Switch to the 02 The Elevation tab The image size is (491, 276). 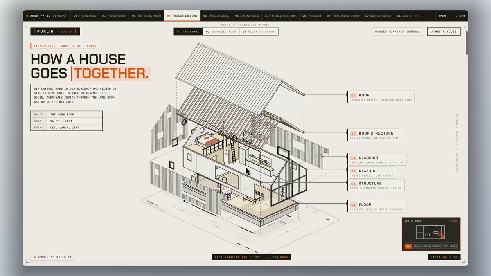(114, 16)
